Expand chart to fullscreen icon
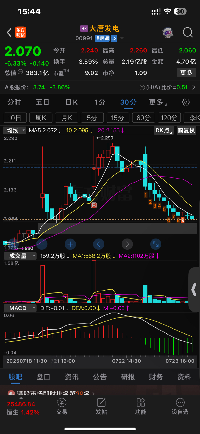 pyautogui.click(x=156, y=244)
